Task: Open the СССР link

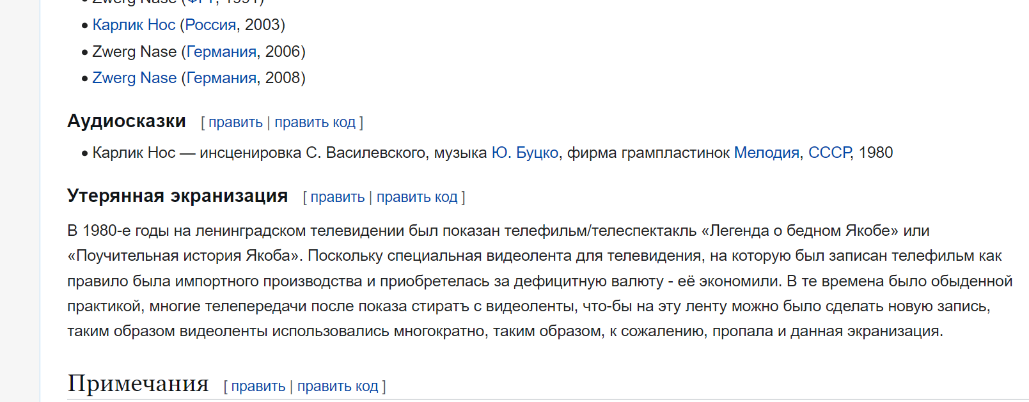Action: 829,153
